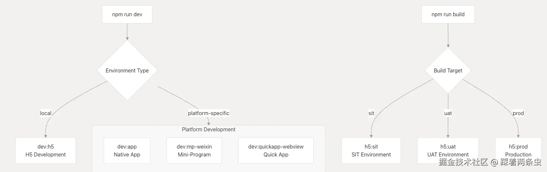Click the uat edge label
The width and height of the screenshot is (547, 172).
coord(448,113)
